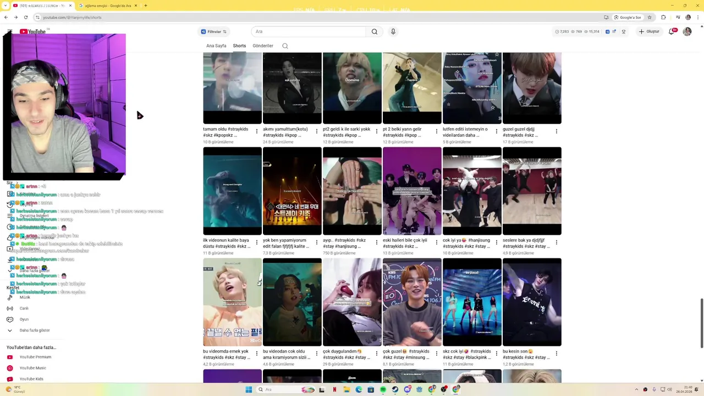Open options for 'ilk videonun kalite baya' short

(257, 243)
